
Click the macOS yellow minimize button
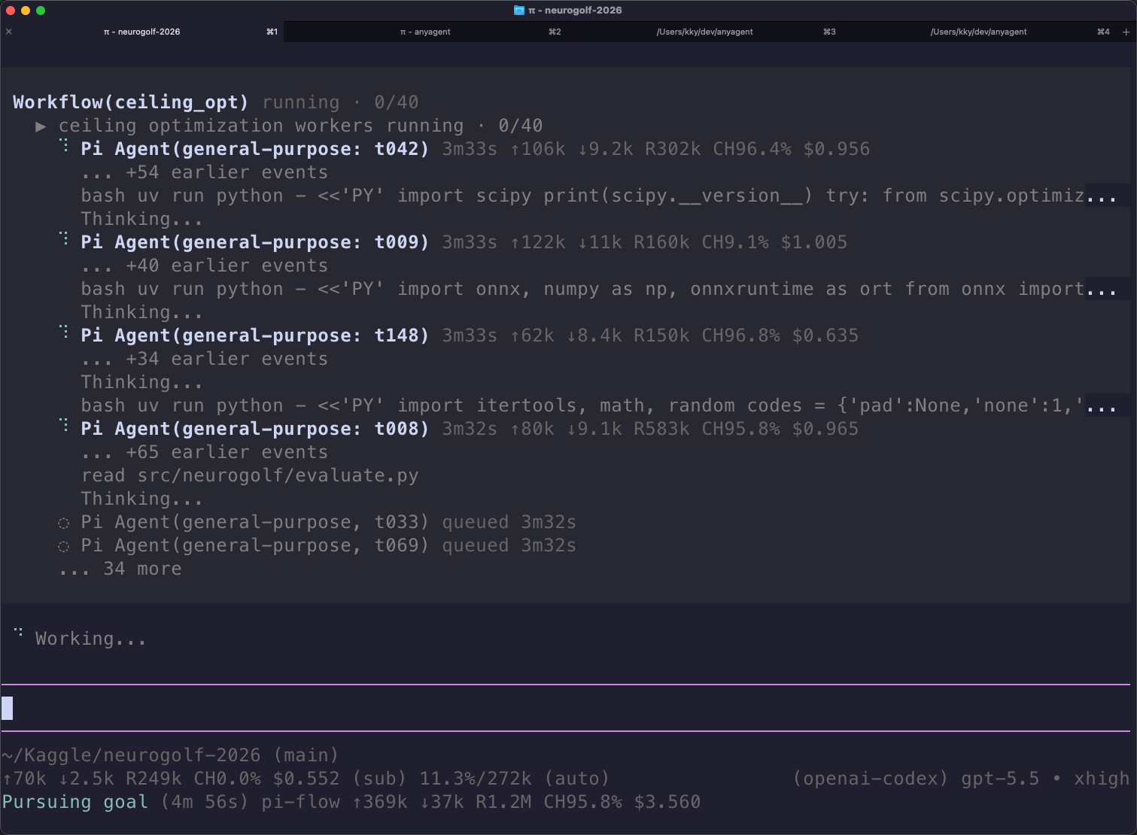pos(26,11)
